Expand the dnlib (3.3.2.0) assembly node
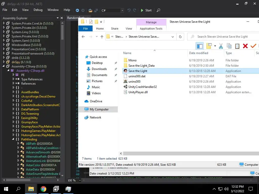259x194 pixels. [x=4, y=58]
